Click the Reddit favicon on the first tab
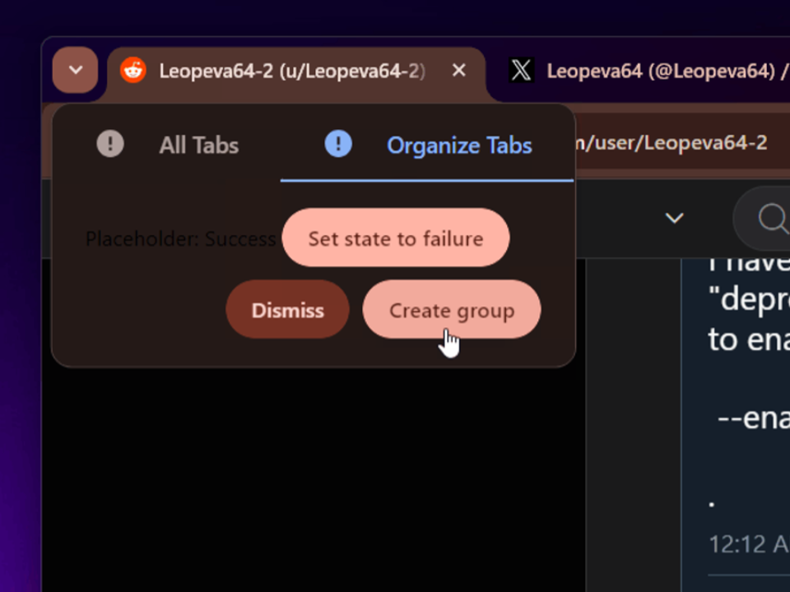790x592 pixels. [x=133, y=70]
